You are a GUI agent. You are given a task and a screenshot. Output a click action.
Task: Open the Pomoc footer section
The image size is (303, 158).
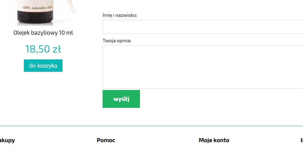[106, 140]
